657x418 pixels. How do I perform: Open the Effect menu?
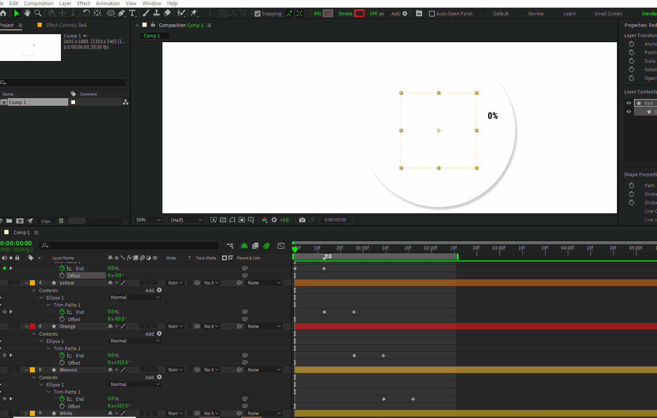tap(84, 3)
